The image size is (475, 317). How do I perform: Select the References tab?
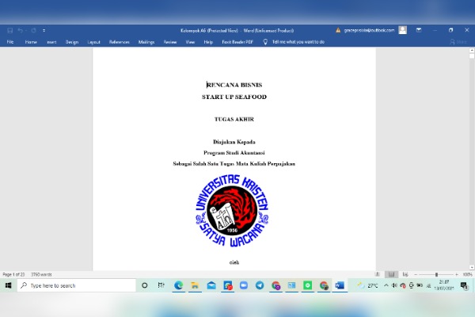(119, 42)
